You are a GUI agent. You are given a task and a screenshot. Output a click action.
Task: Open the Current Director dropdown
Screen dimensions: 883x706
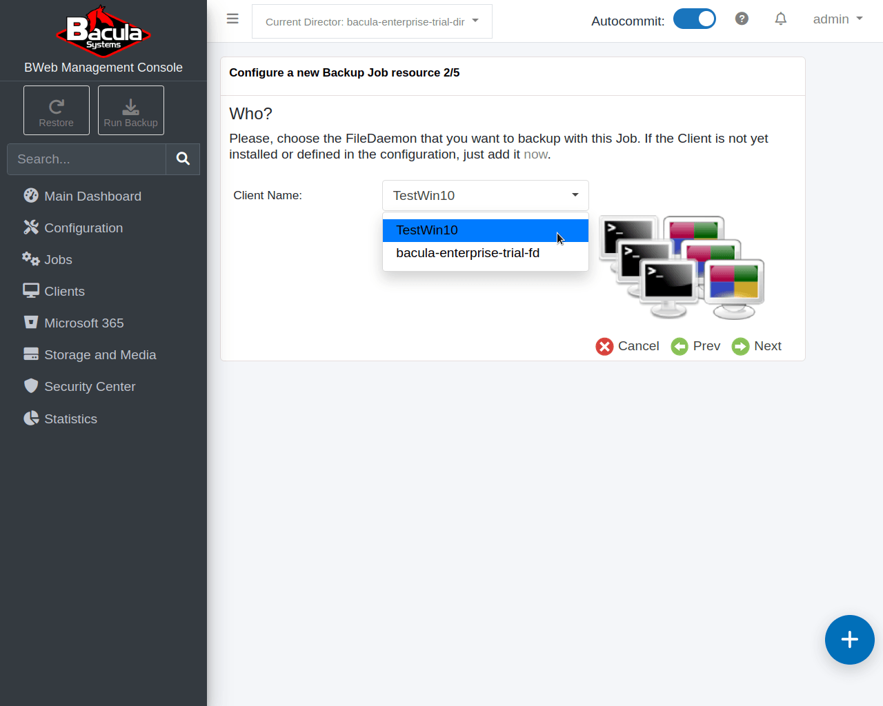tap(372, 21)
